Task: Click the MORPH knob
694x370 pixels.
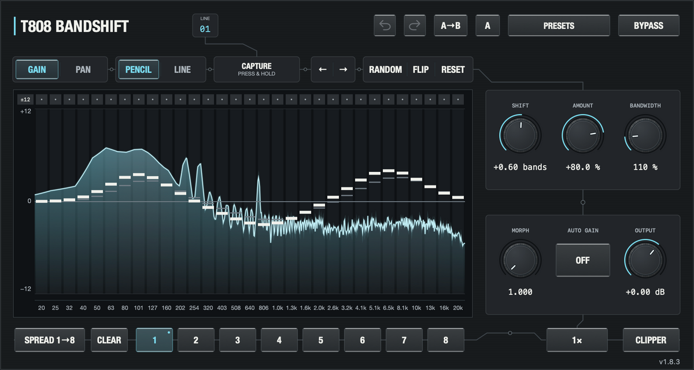Action: pos(520,259)
